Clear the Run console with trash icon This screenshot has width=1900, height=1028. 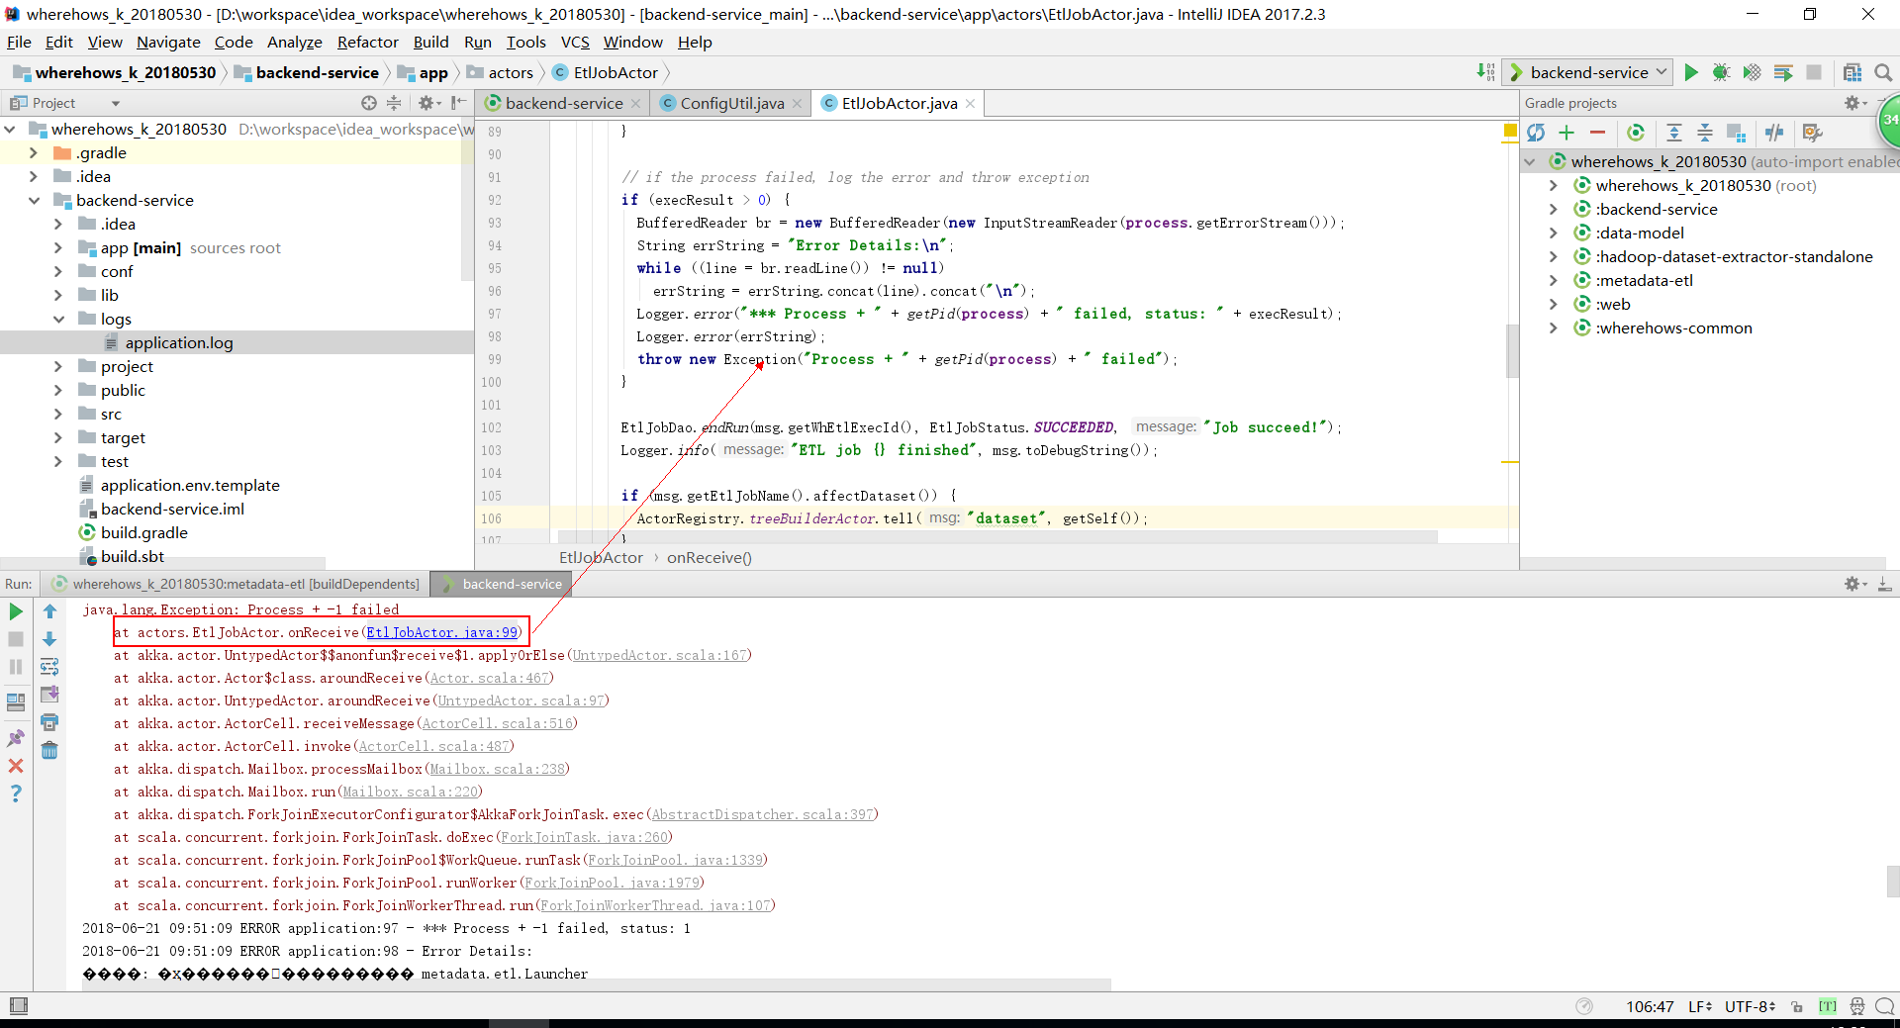(x=50, y=751)
